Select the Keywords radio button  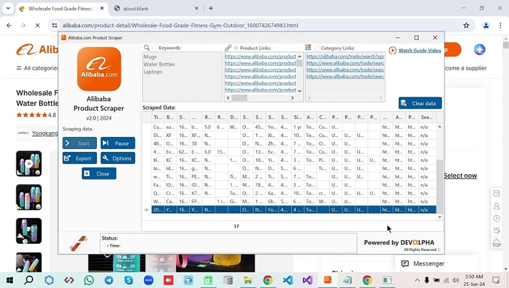click(x=155, y=48)
